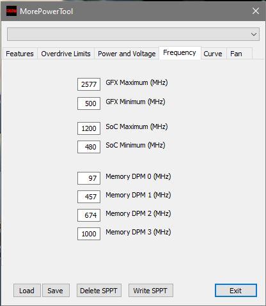Focus the SoC Minimum field showing 480
266x306 pixels.
point(89,147)
